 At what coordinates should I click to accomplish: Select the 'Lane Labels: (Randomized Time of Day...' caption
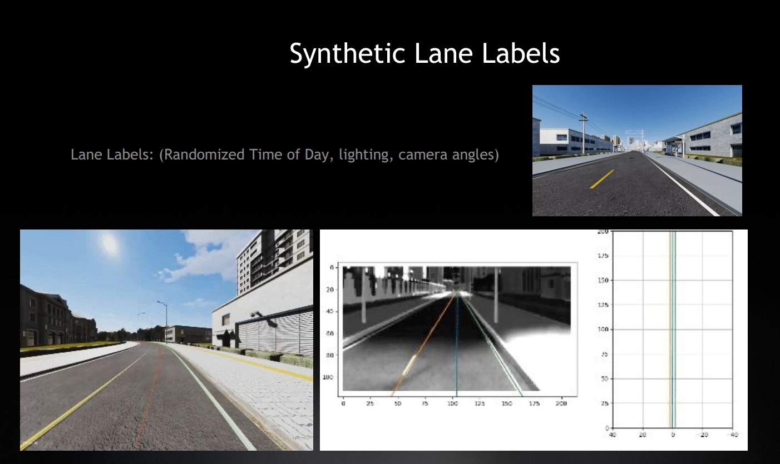click(x=284, y=154)
